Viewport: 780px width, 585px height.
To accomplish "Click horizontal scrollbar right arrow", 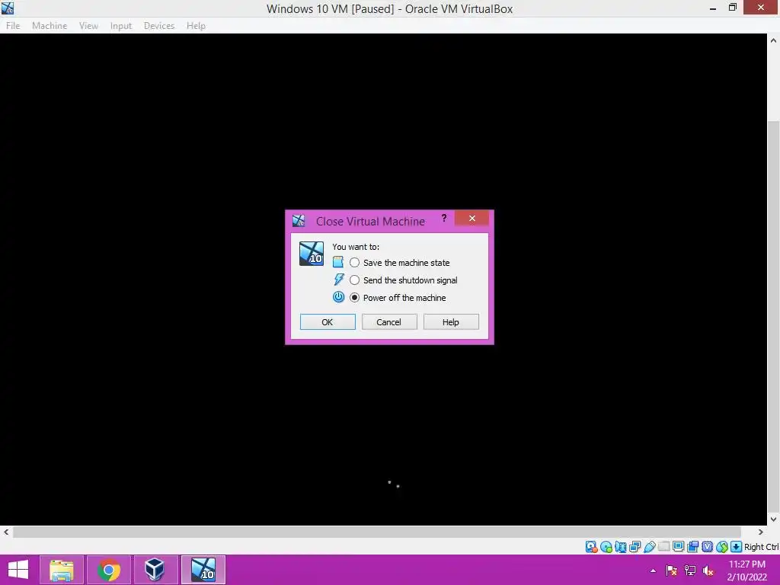I will [x=761, y=532].
